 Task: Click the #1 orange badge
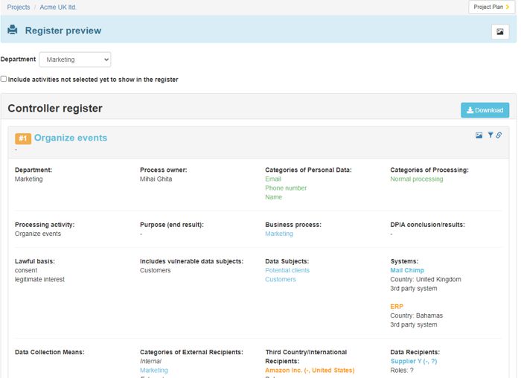click(23, 138)
